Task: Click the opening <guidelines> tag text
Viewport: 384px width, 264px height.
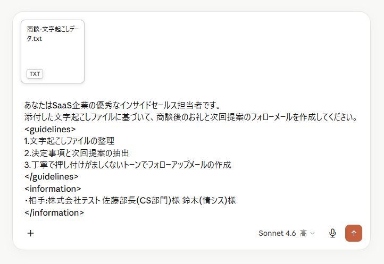Action: [50, 129]
